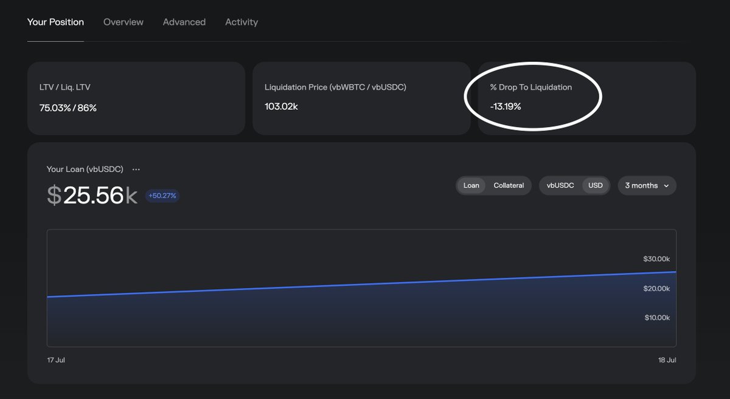This screenshot has height=399, width=730.
Task: Click the $10.00k axis label
Action: coord(656,318)
